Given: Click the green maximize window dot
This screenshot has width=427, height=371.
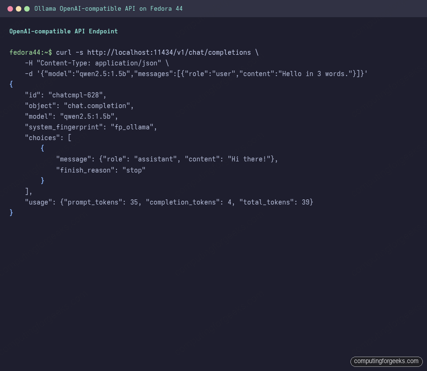Looking at the screenshot, I should tap(27, 9).
